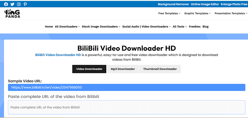Open the Online Image Editor link
Screen dimensions: 248x118
[x=205, y=4]
